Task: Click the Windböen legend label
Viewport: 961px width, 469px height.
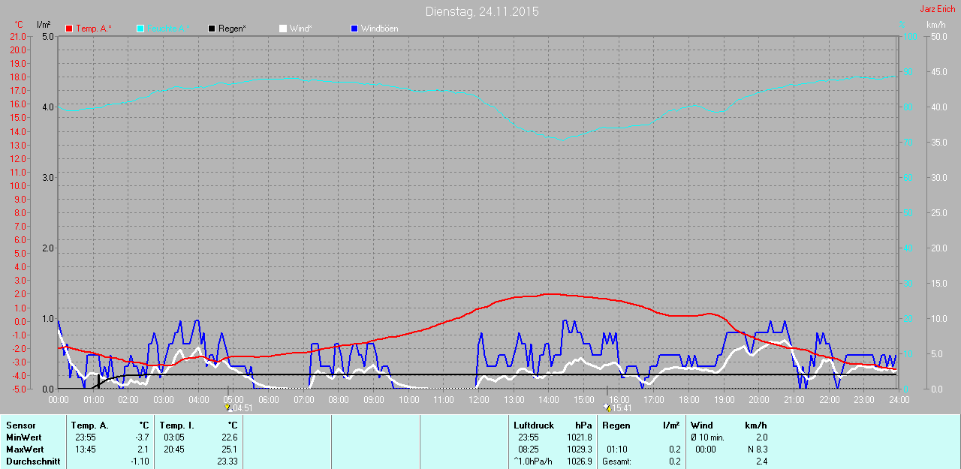Action: (379, 29)
